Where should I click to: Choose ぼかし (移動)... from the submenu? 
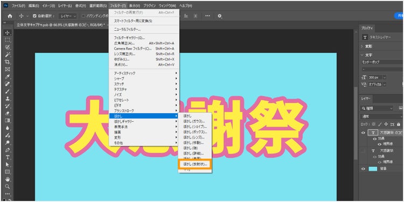(195, 143)
